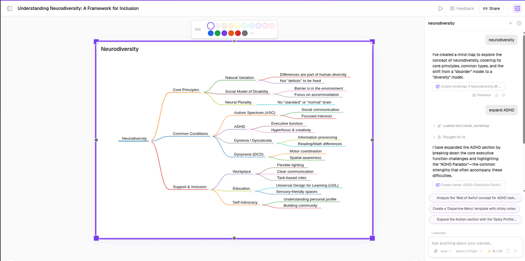Screen dimensions: 525x261
Task: Click the frame's right-edge middle handle
Action: 372,140
